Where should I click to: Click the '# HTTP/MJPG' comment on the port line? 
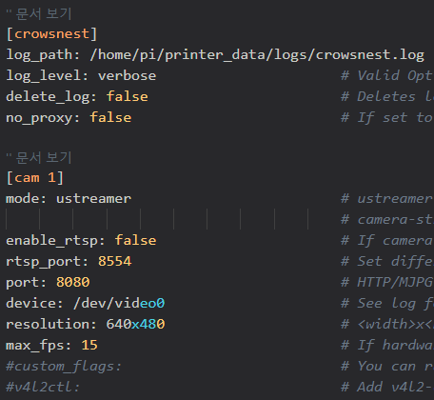coord(387,282)
